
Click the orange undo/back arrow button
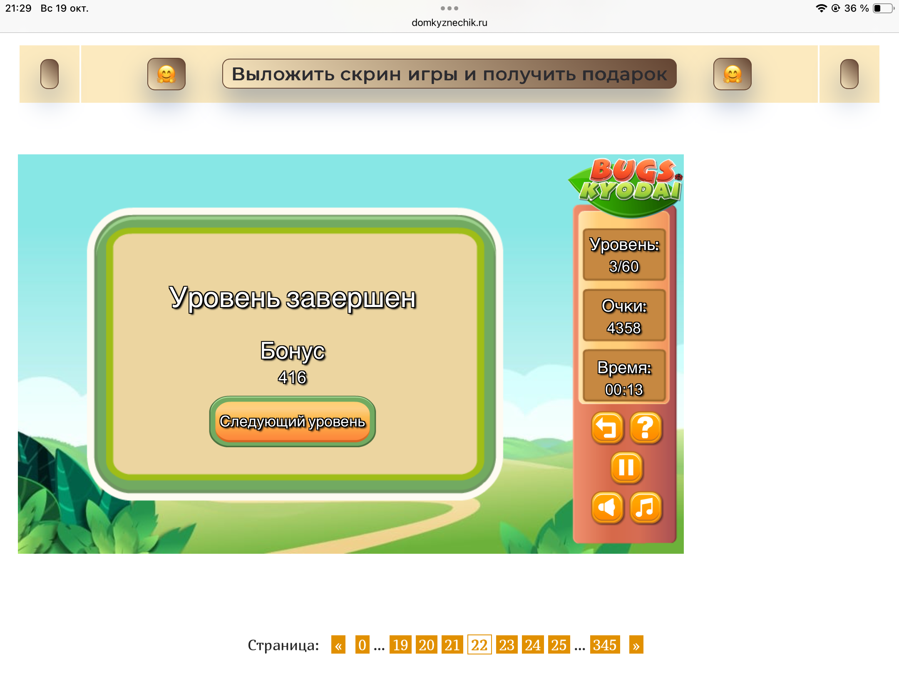(x=607, y=428)
